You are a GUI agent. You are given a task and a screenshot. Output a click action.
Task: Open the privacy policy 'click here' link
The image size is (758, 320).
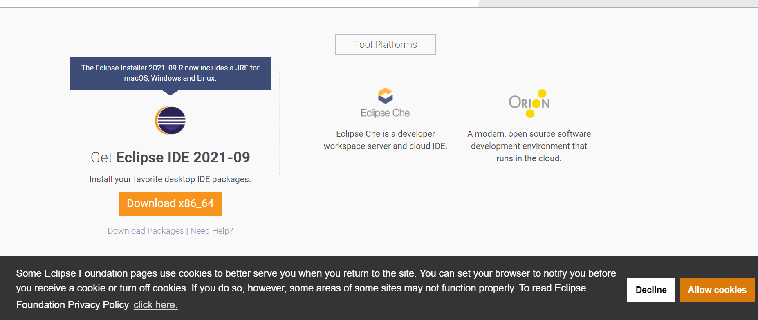(x=155, y=305)
